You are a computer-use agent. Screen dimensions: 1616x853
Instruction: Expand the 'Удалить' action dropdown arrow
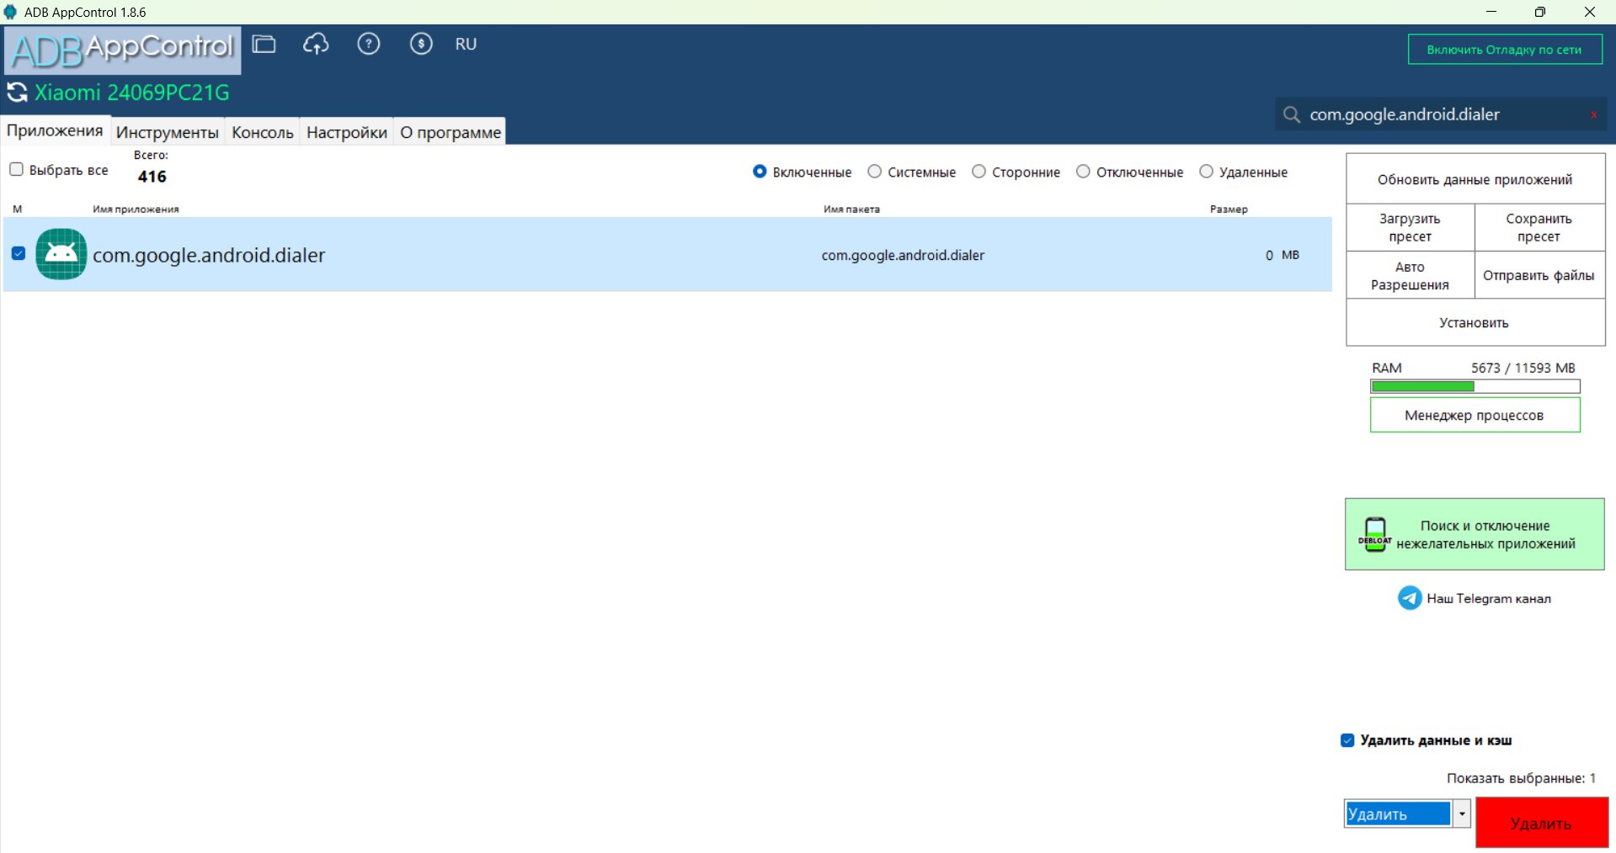click(1462, 813)
